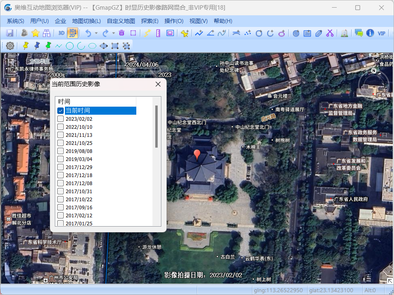Click the VIP button in toolbar

381,33
